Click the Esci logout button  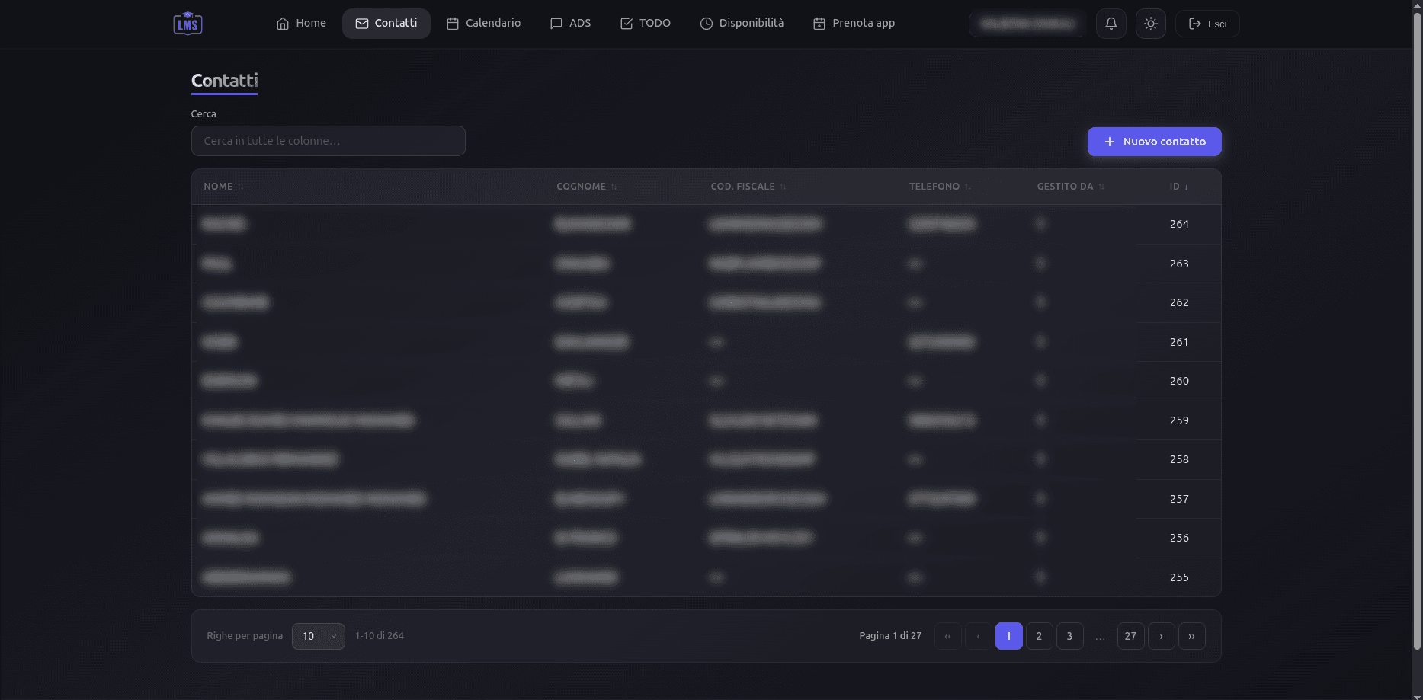click(1207, 24)
